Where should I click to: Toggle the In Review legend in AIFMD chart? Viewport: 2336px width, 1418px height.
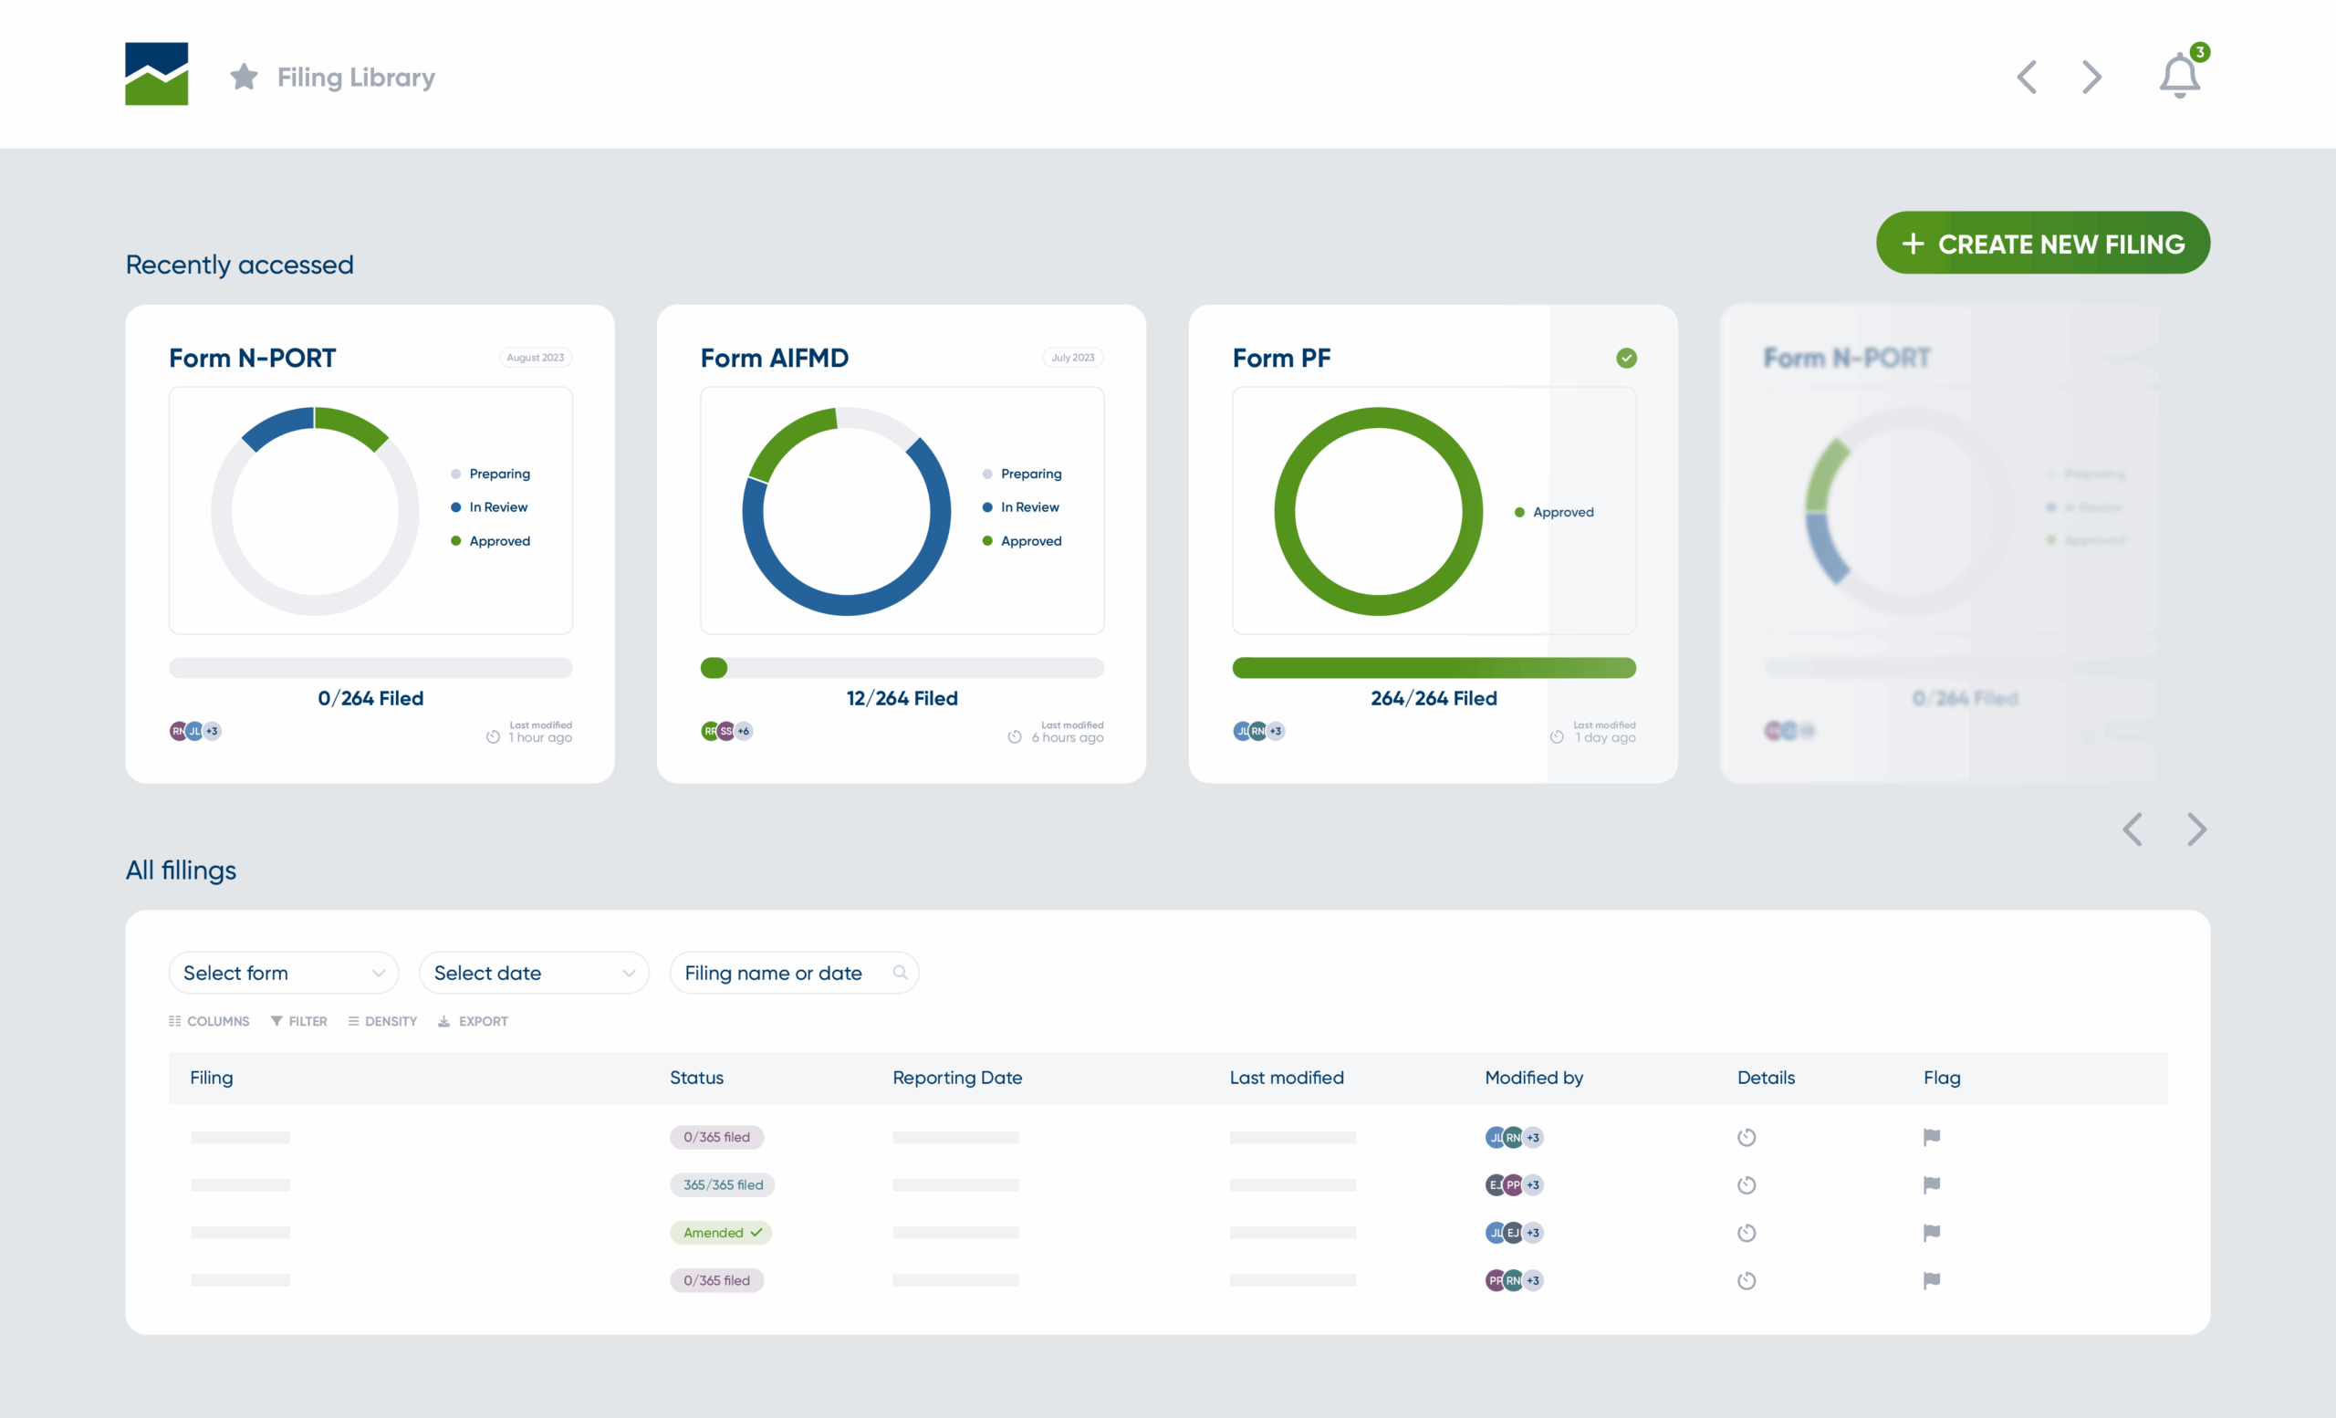1020,507
